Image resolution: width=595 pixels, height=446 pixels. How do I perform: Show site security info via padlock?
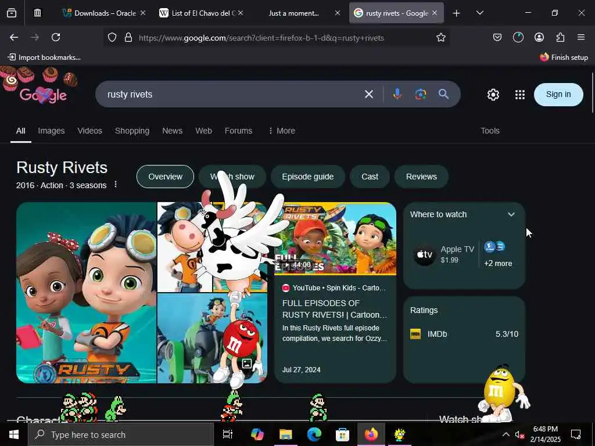coord(128,38)
